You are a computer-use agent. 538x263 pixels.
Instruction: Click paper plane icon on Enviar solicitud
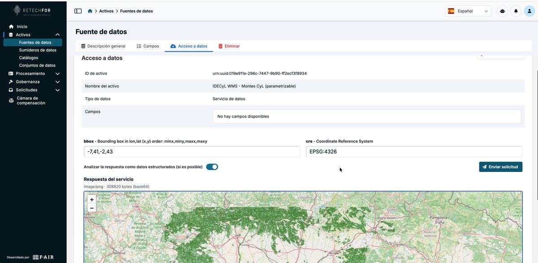tap(485, 167)
